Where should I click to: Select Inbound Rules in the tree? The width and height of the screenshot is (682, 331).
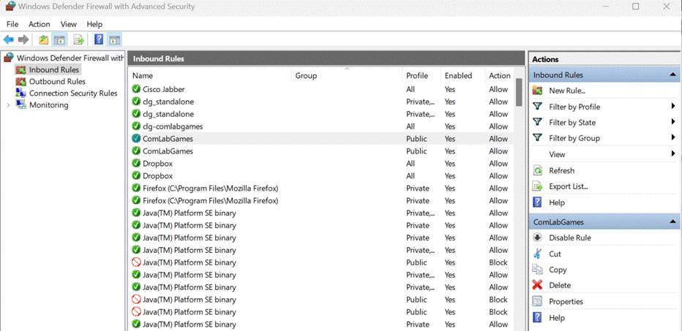click(54, 69)
